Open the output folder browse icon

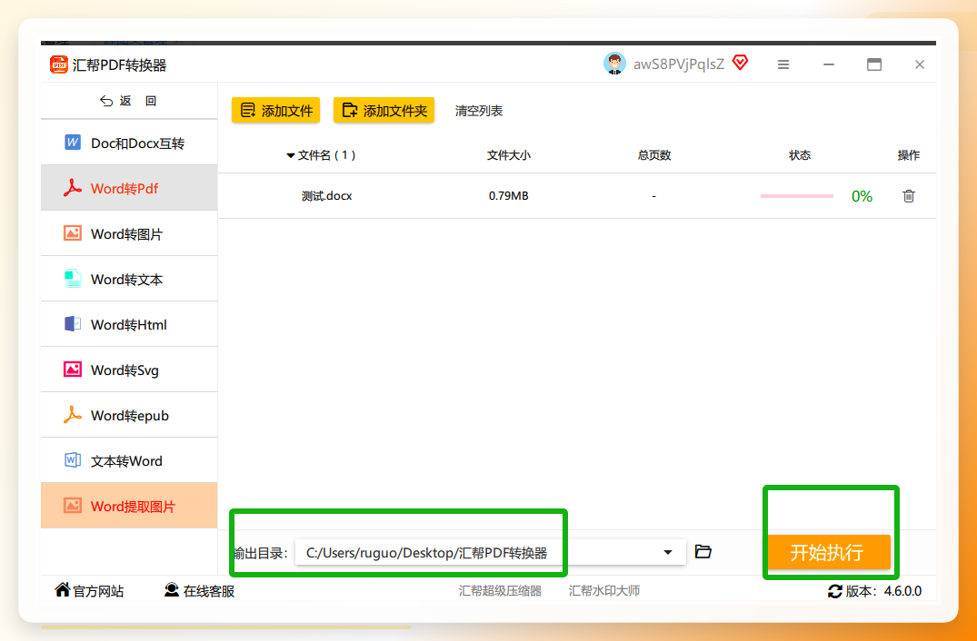click(703, 551)
